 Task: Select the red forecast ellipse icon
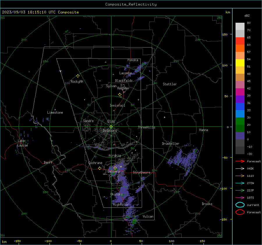click(x=240, y=212)
